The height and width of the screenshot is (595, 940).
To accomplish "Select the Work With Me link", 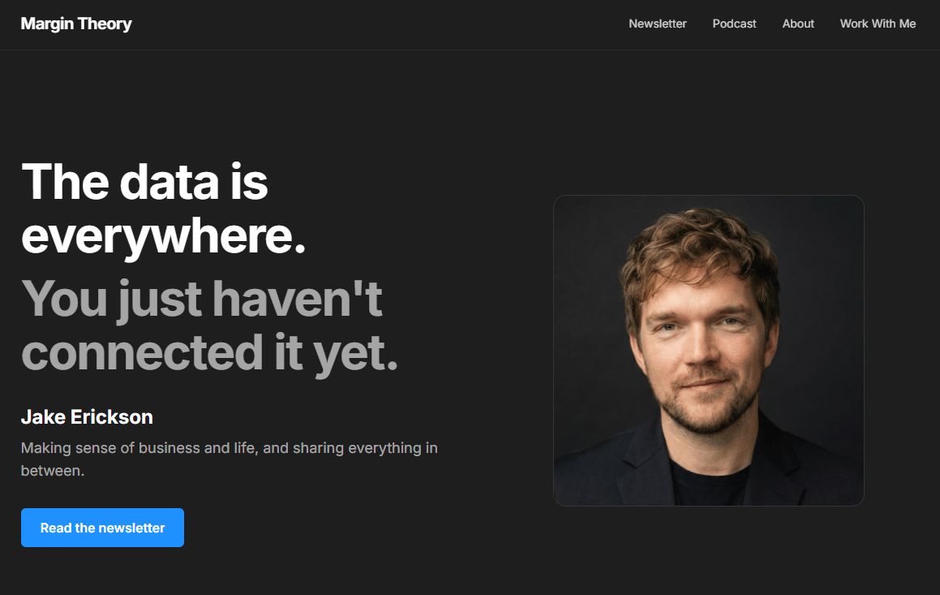I will coord(878,24).
